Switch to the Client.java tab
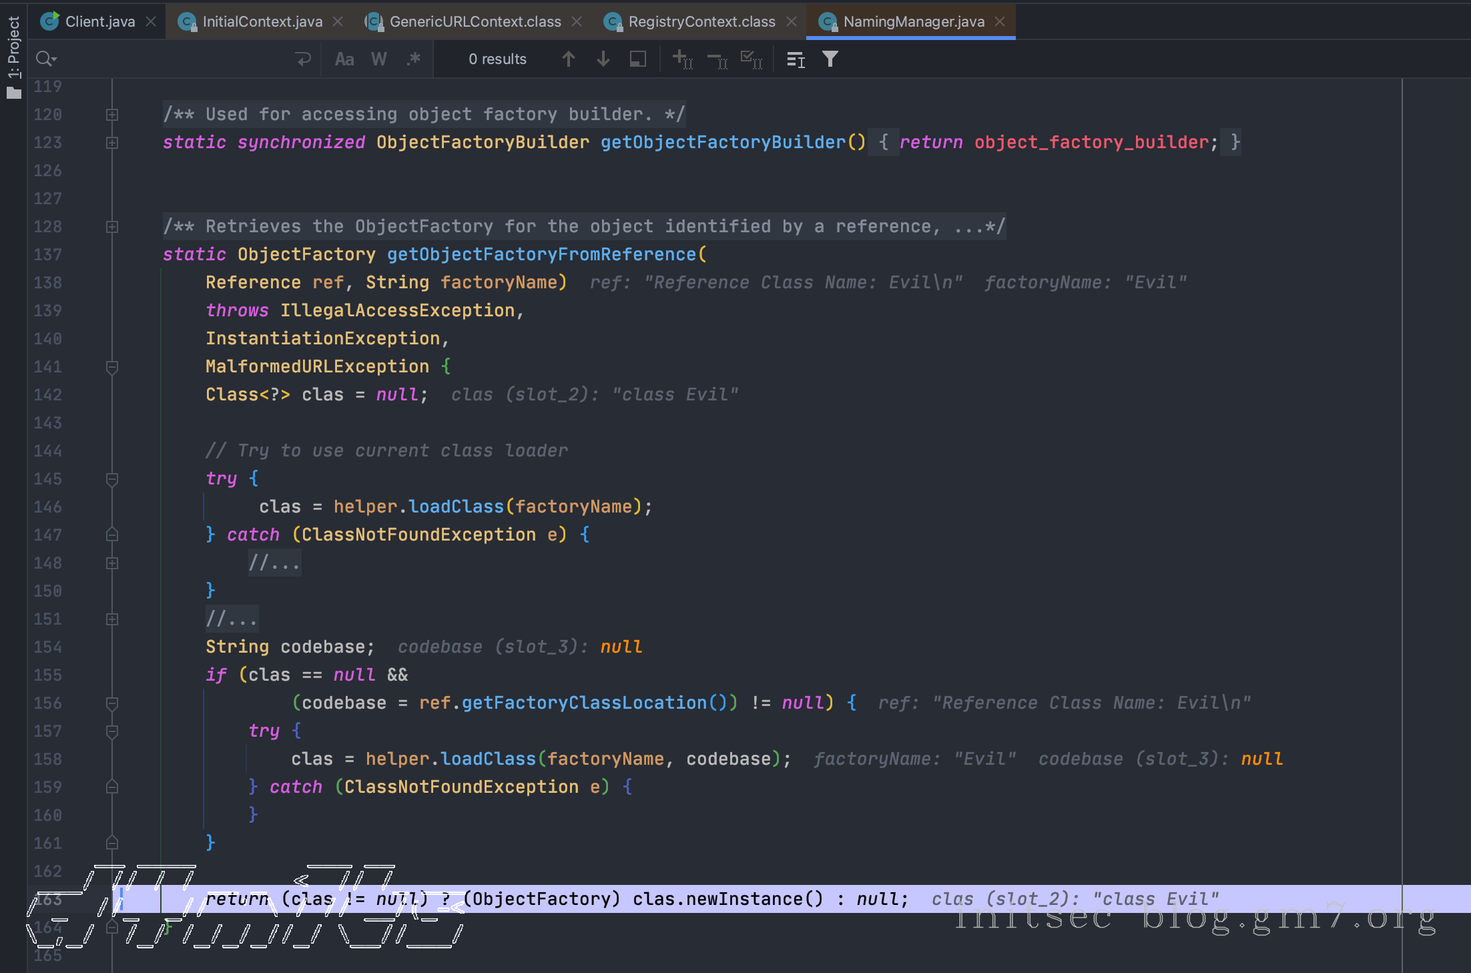Screen dimensions: 1471x973 click(x=99, y=21)
